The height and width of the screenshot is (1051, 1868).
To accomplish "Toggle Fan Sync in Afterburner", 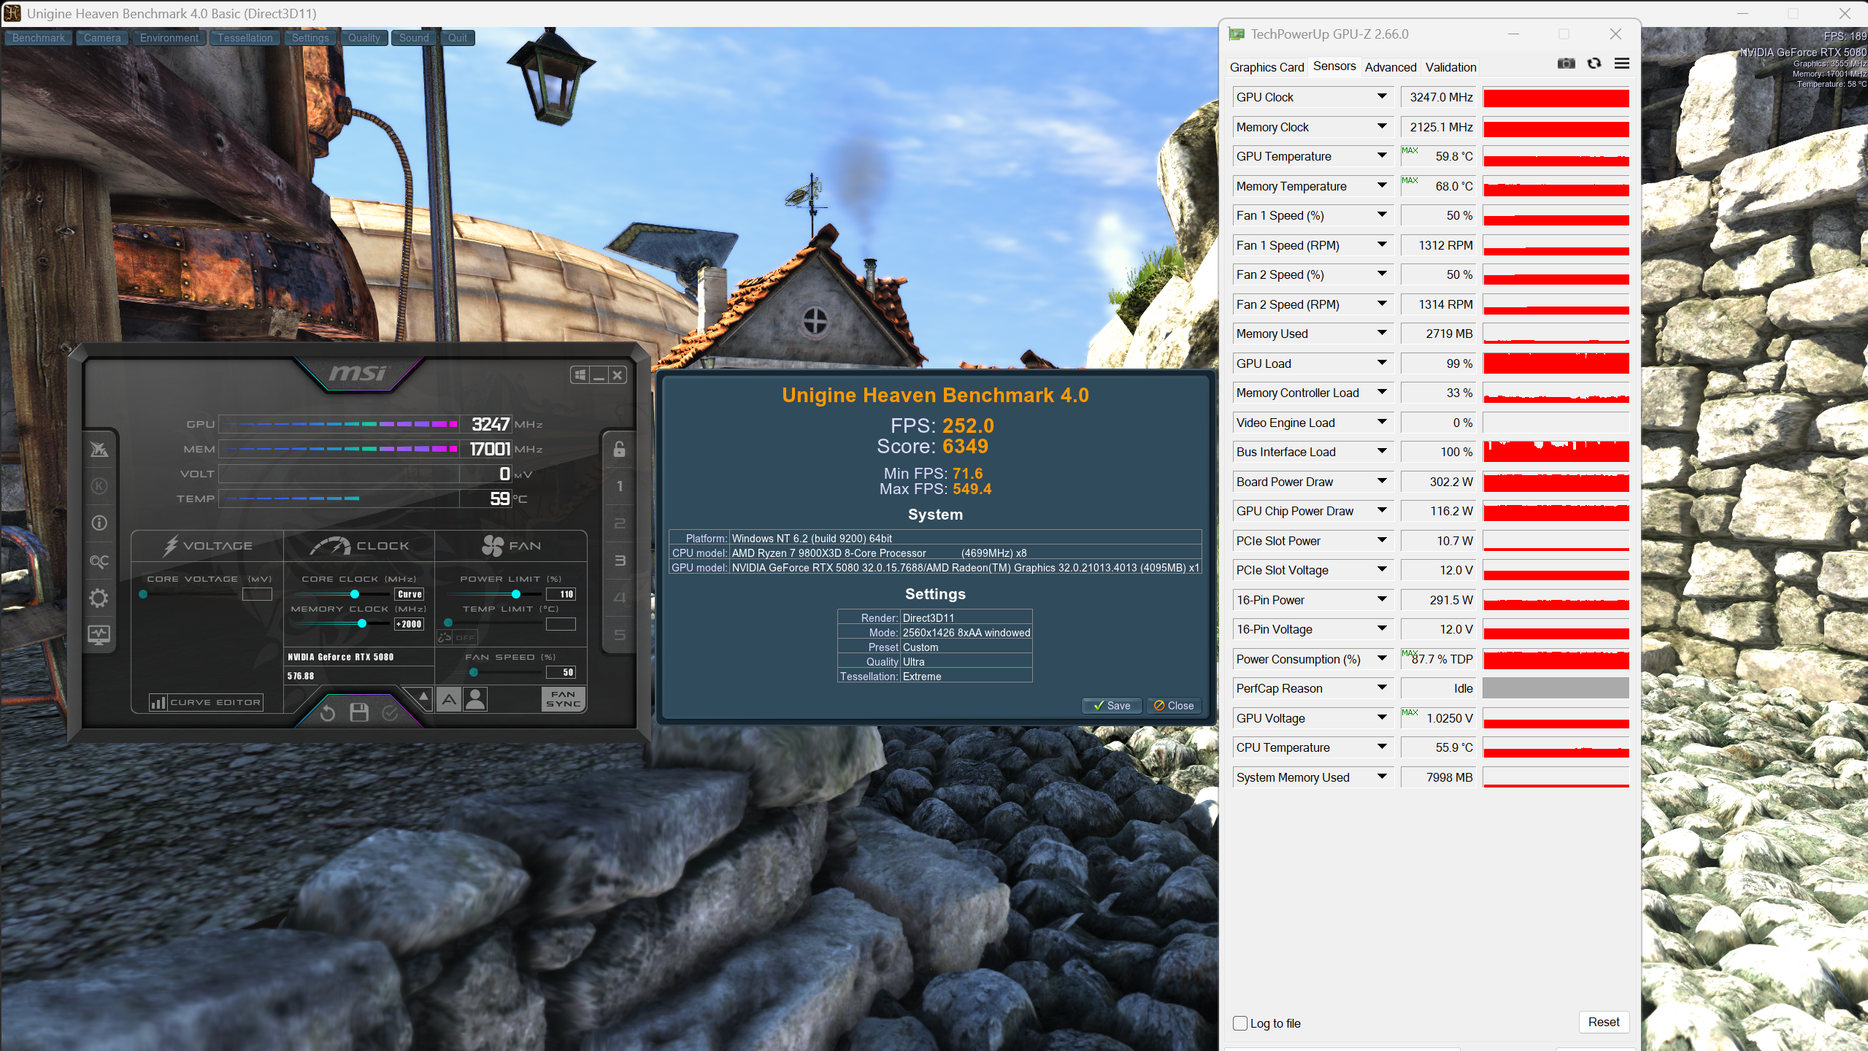I will click(564, 699).
